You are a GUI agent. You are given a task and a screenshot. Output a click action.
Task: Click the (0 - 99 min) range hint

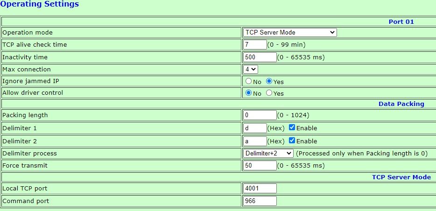tap(287, 44)
